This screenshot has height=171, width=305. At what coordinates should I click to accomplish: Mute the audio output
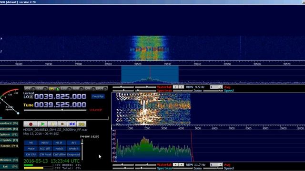[x=30, y=149]
